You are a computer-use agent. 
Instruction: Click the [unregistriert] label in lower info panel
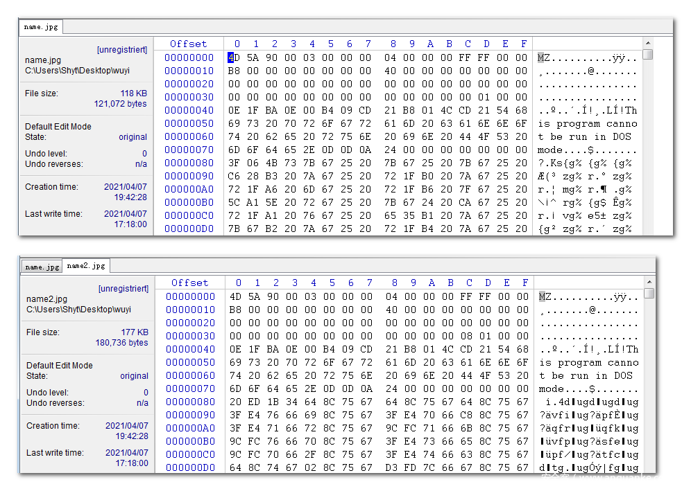click(x=123, y=288)
